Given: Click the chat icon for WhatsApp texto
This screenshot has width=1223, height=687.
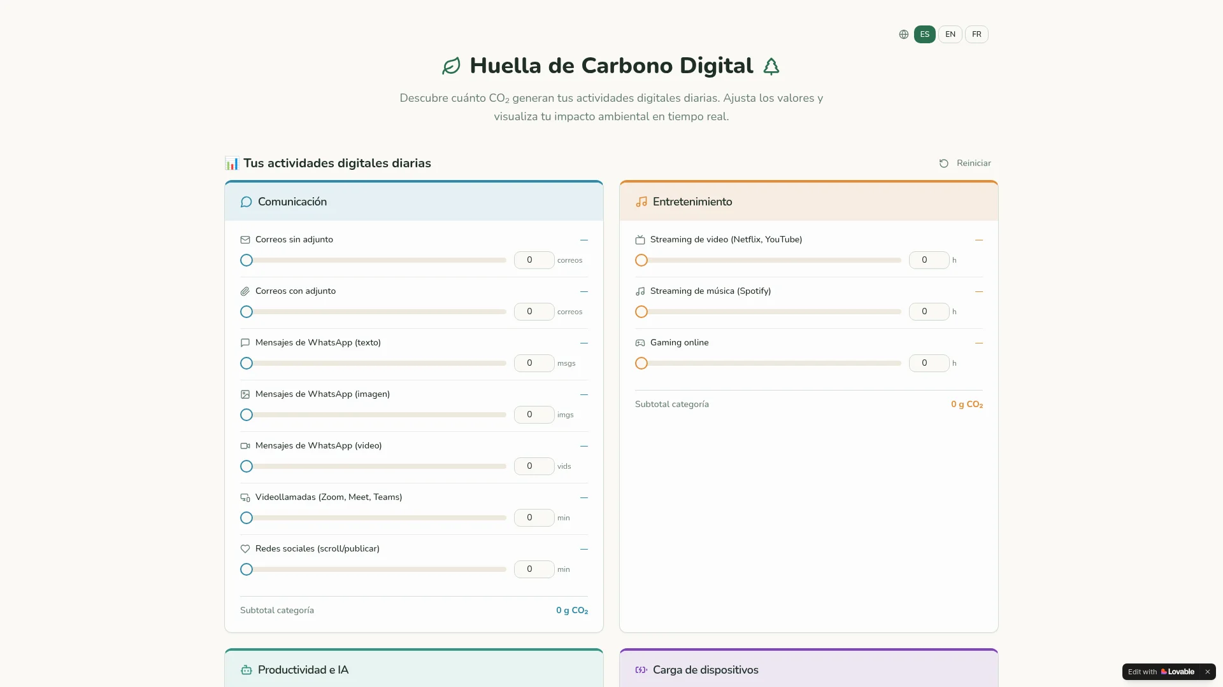Looking at the screenshot, I should point(245,343).
